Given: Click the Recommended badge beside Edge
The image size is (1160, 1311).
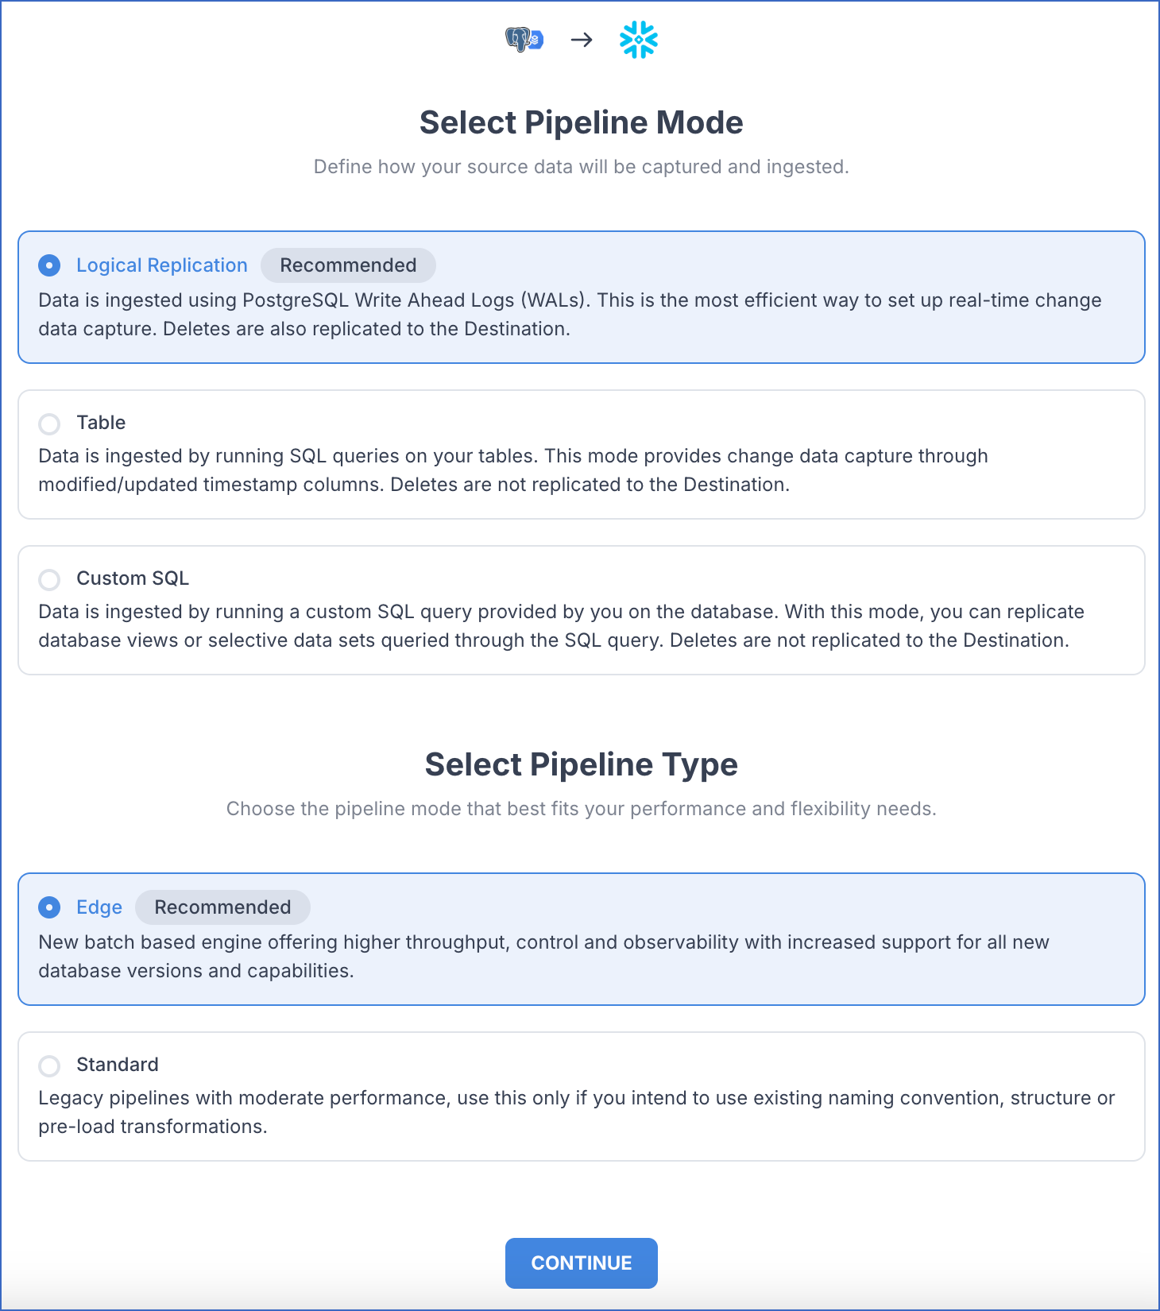Looking at the screenshot, I should [x=222, y=907].
